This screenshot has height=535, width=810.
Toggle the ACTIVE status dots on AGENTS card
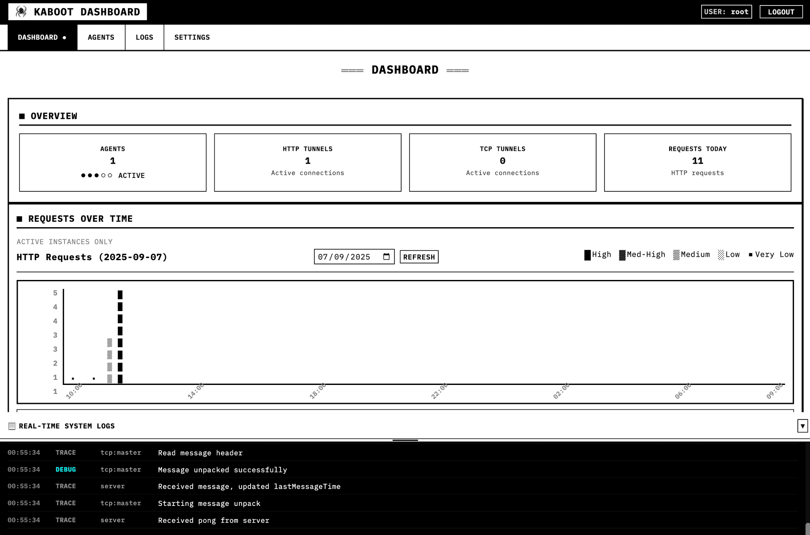tap(96, 175)
